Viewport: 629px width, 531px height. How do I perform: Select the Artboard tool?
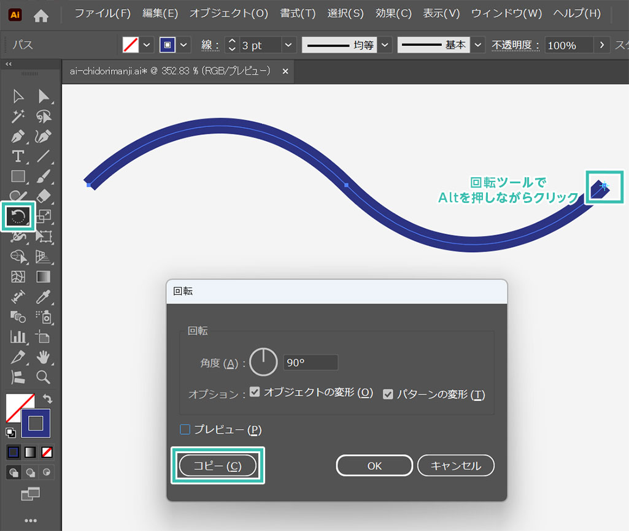[x=44, y=337]
